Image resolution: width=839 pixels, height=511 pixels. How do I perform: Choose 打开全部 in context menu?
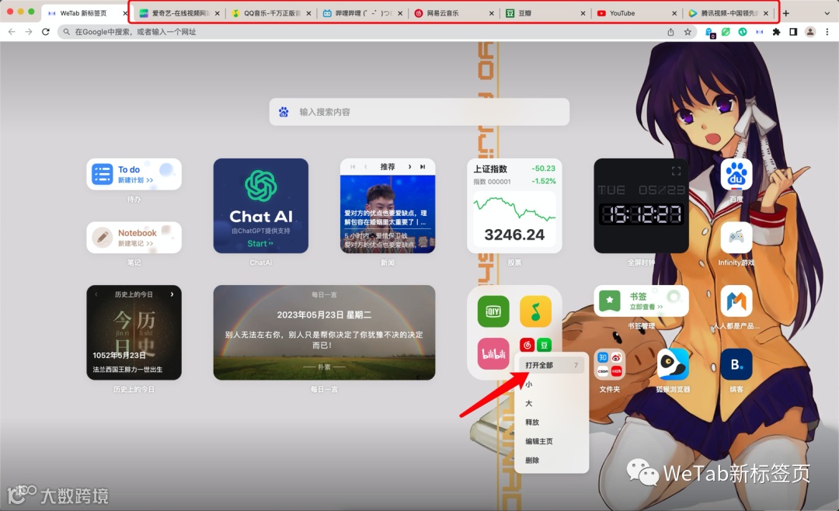(551, 365)
